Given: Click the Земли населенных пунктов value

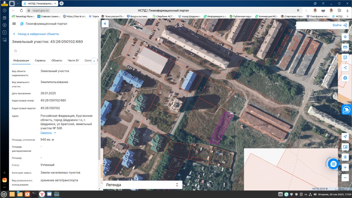Looking at the screenshot, I should click(x=61, y=173).
